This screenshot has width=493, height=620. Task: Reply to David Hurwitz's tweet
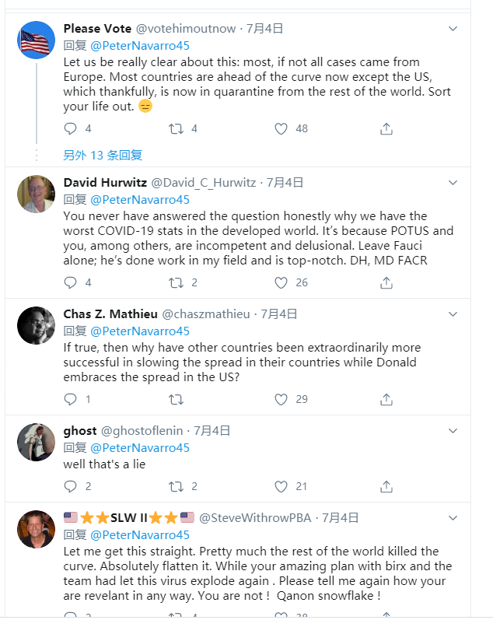click(71, 282)
